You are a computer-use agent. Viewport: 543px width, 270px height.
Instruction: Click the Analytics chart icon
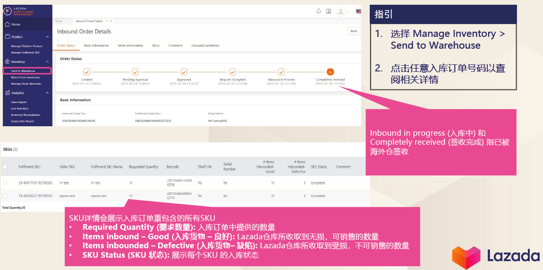point(7,93)
